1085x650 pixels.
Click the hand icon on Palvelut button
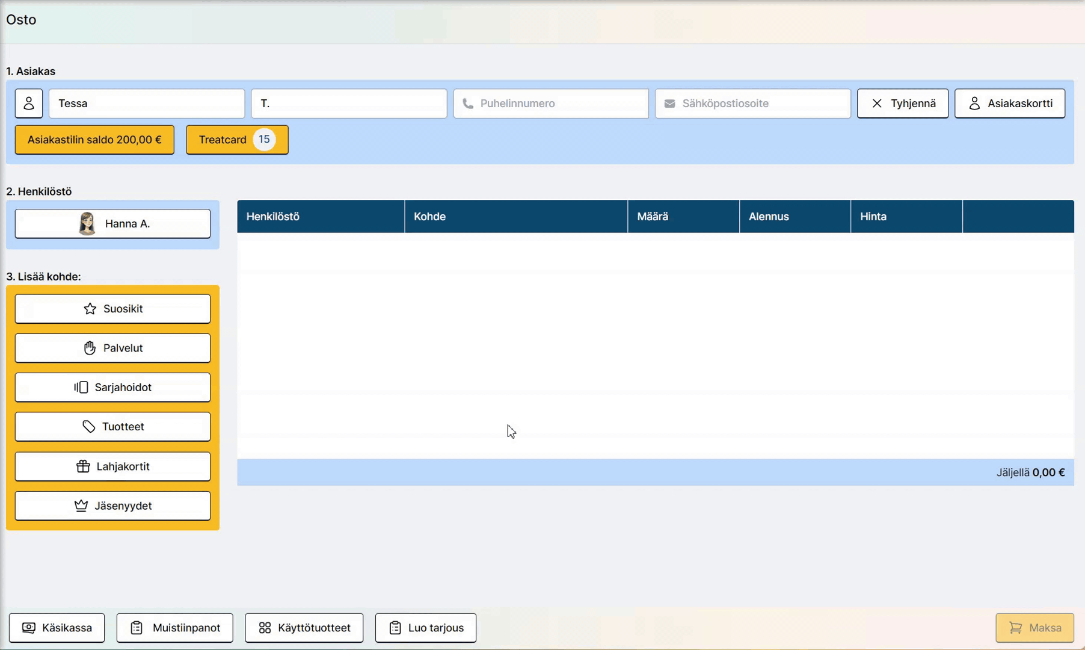click(x=90, y=348)
